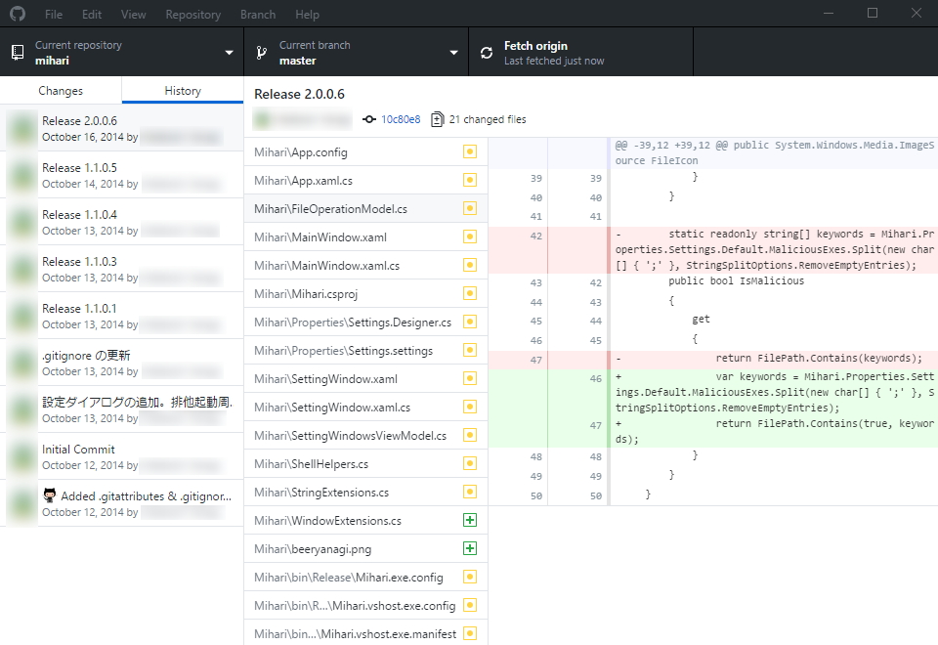
Task: Open the Repository menu
Action: coord(192,14)
